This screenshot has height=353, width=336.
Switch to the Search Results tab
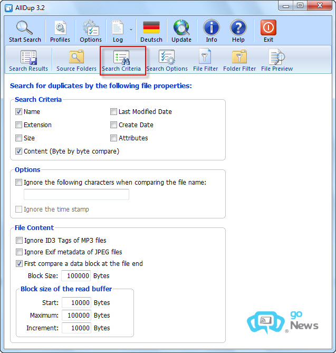click(x=28, y=61)
